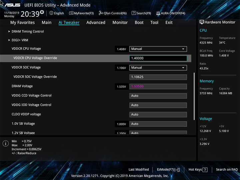Click CPU Frequency 4325 MHz reading
Image resolution: width=240 pixels, height=180 pixels.
[x=206, y=43]
